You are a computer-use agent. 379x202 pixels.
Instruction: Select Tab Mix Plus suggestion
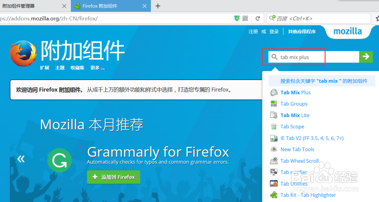point(296,93)
